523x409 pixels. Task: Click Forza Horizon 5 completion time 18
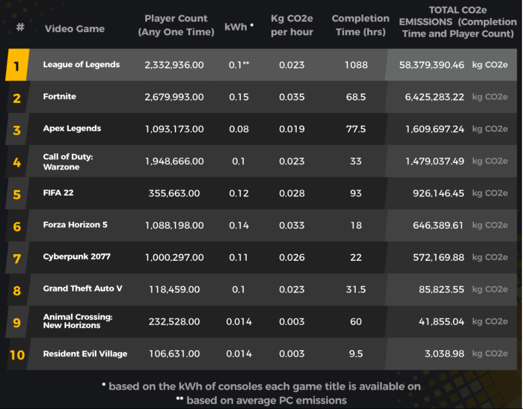[356, 225]
